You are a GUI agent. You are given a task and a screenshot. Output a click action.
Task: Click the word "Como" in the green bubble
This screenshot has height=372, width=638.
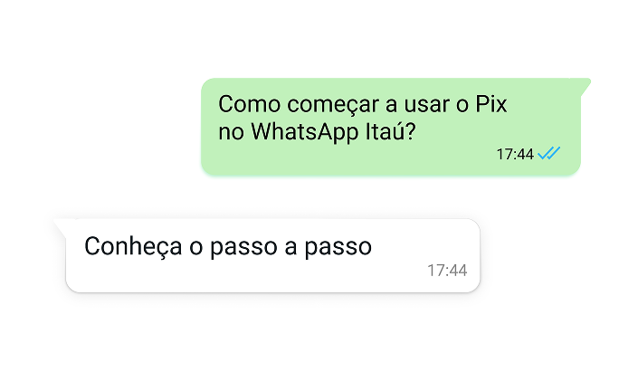(x=250, y=104)
